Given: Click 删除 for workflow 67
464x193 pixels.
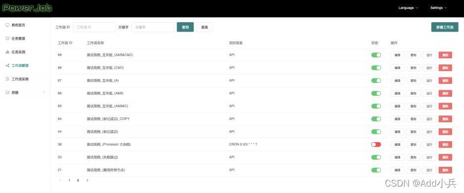Looking at the screenshot, I should tap(445, 80).
